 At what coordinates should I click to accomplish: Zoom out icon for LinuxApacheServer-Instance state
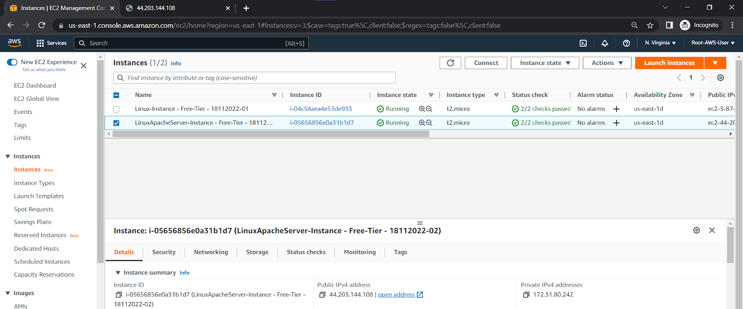(x=429, y=123)
